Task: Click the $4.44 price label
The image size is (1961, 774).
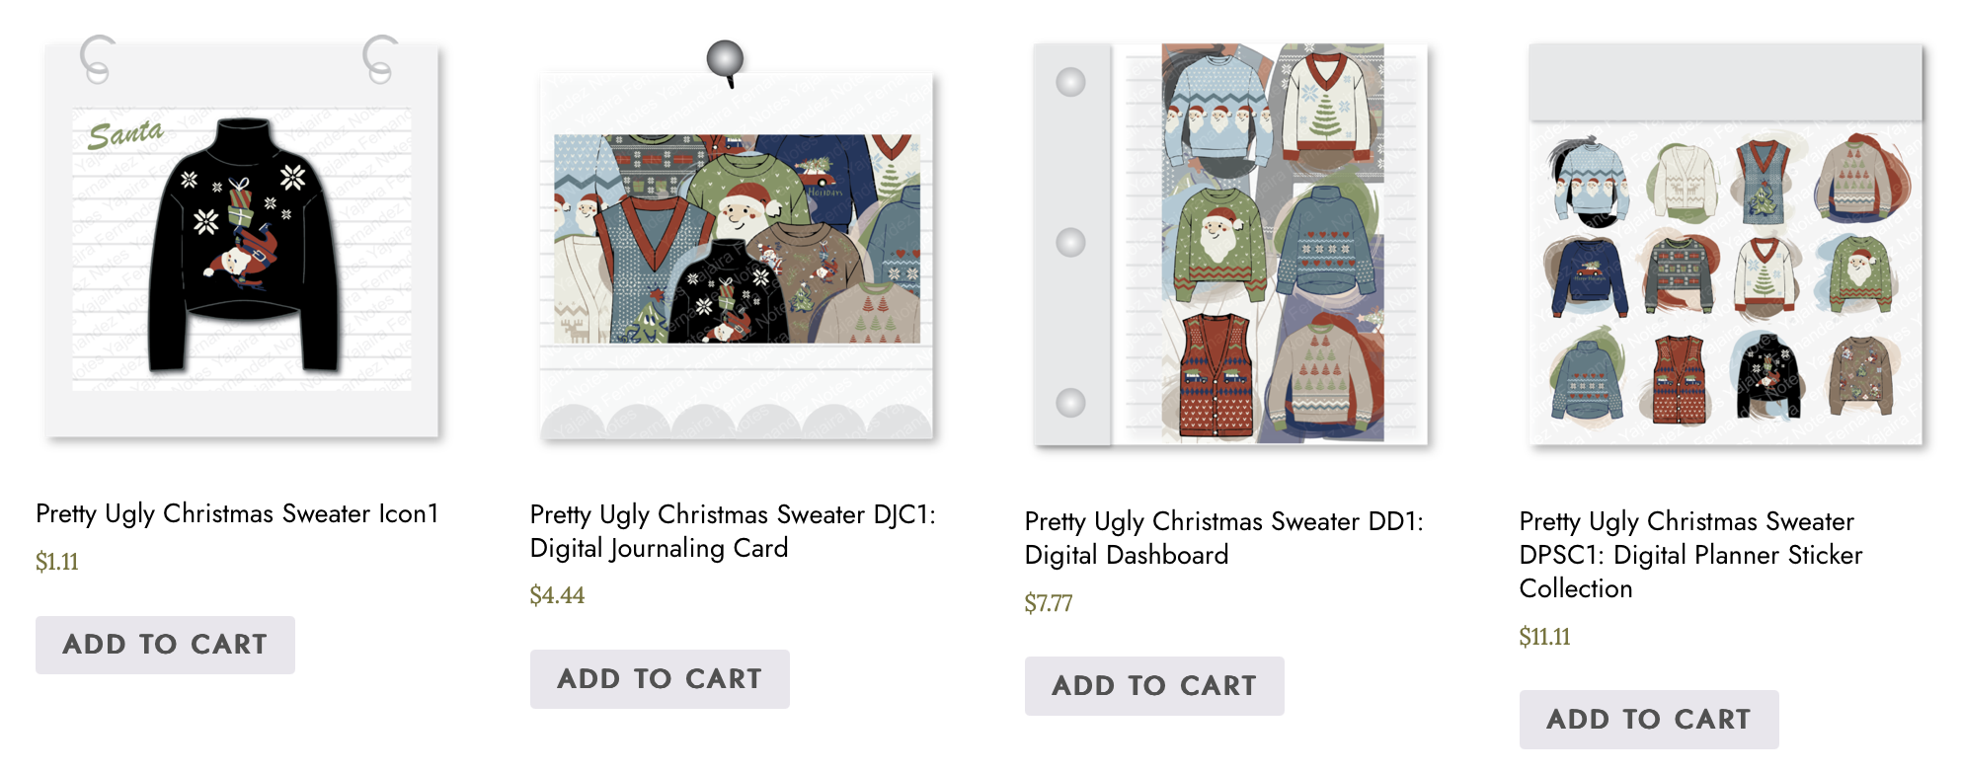Action: (557, 595)
